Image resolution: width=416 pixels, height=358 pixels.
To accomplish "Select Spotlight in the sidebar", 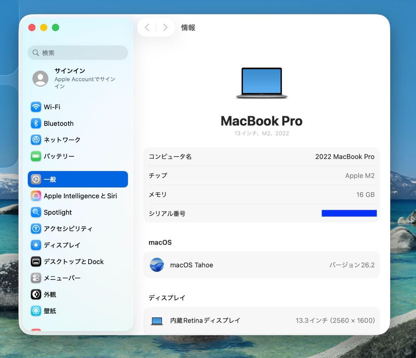I will pos(57,212).
